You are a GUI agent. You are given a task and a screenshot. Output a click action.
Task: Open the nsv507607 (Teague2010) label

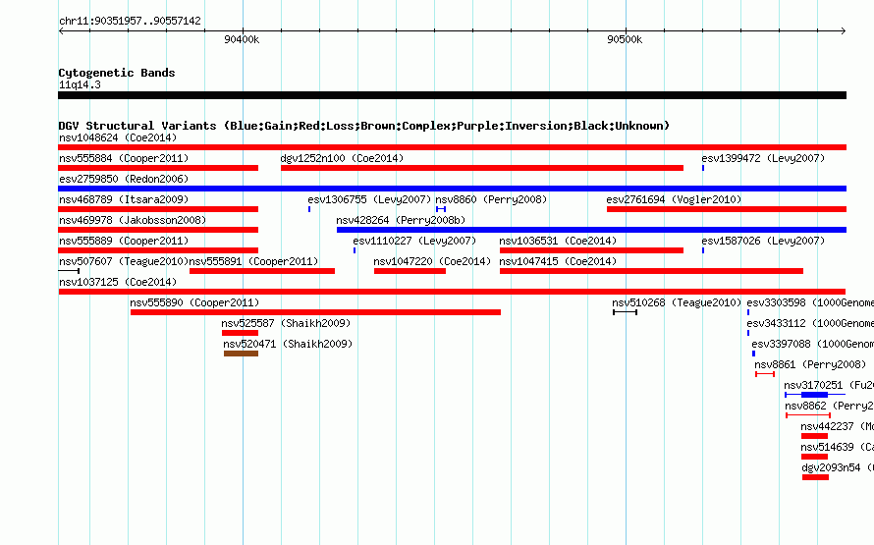click(x=124, y=262)
